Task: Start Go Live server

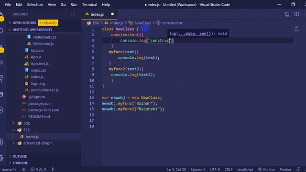Action: click(266, 170)
